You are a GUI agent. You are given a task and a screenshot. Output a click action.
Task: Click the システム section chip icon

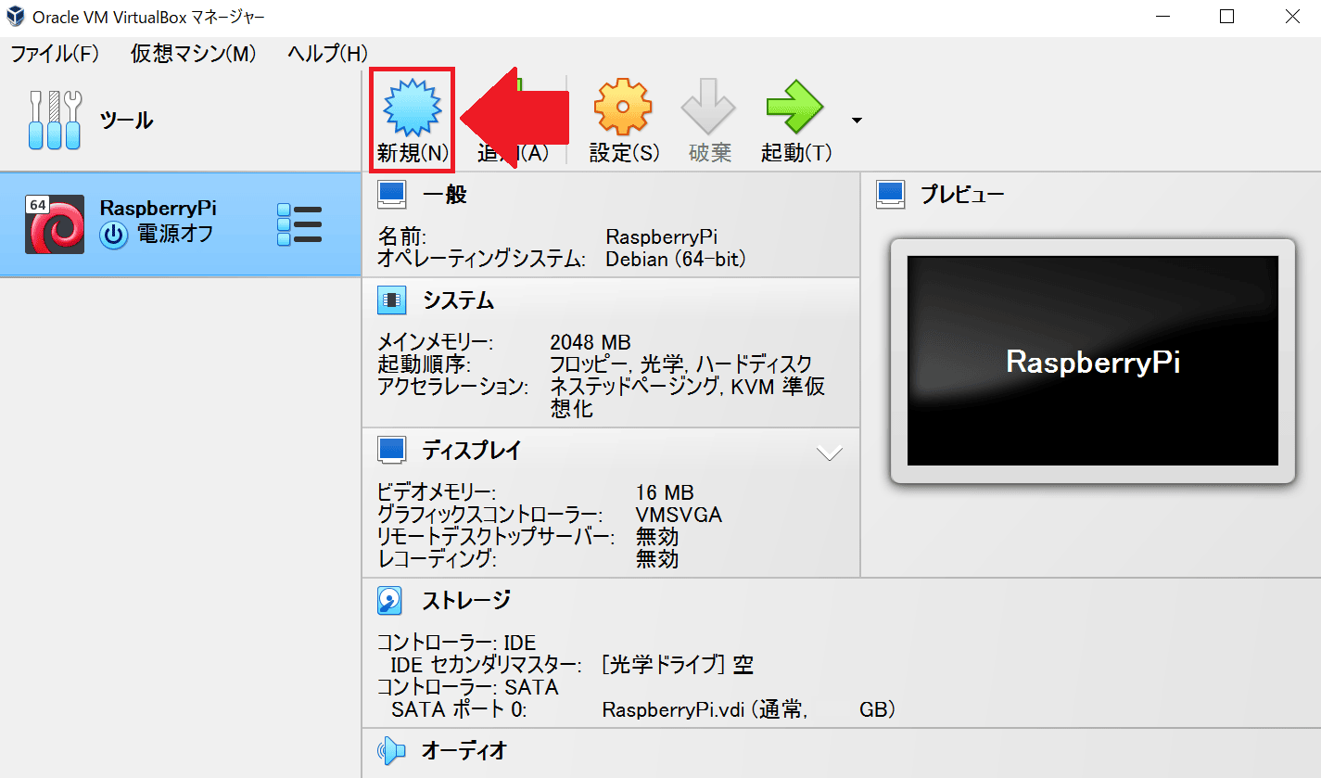tap(392, 300)
